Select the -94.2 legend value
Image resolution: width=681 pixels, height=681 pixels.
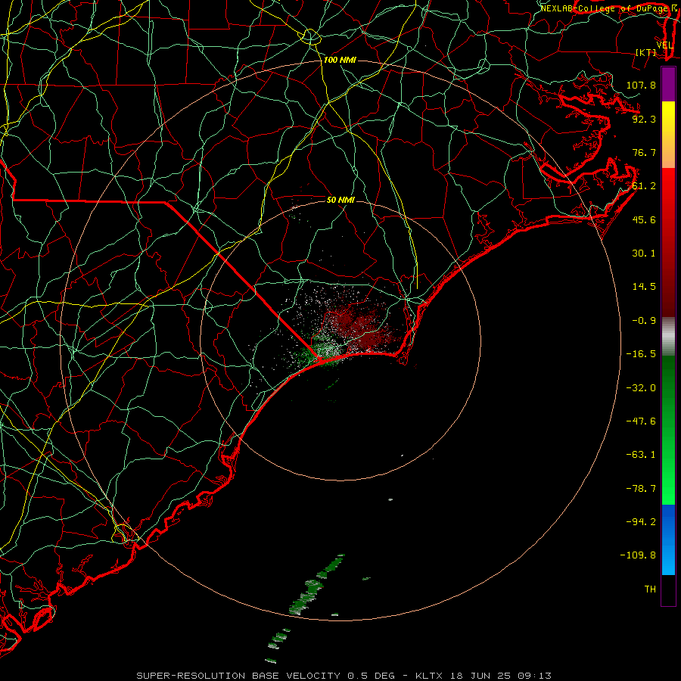coord(641,521)
